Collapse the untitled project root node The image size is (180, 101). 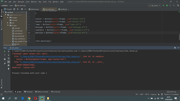pos(3,12)
